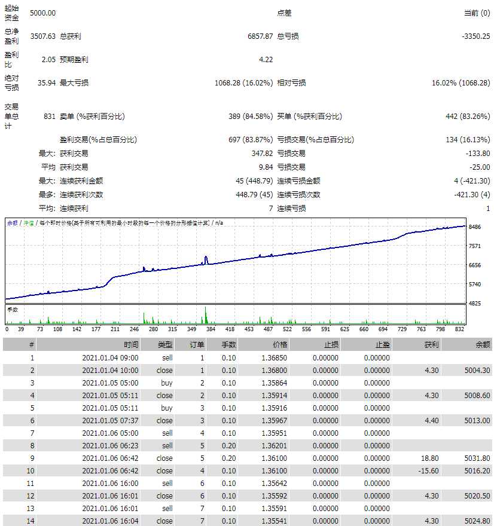Click the 获利 column header

(431, 345)
